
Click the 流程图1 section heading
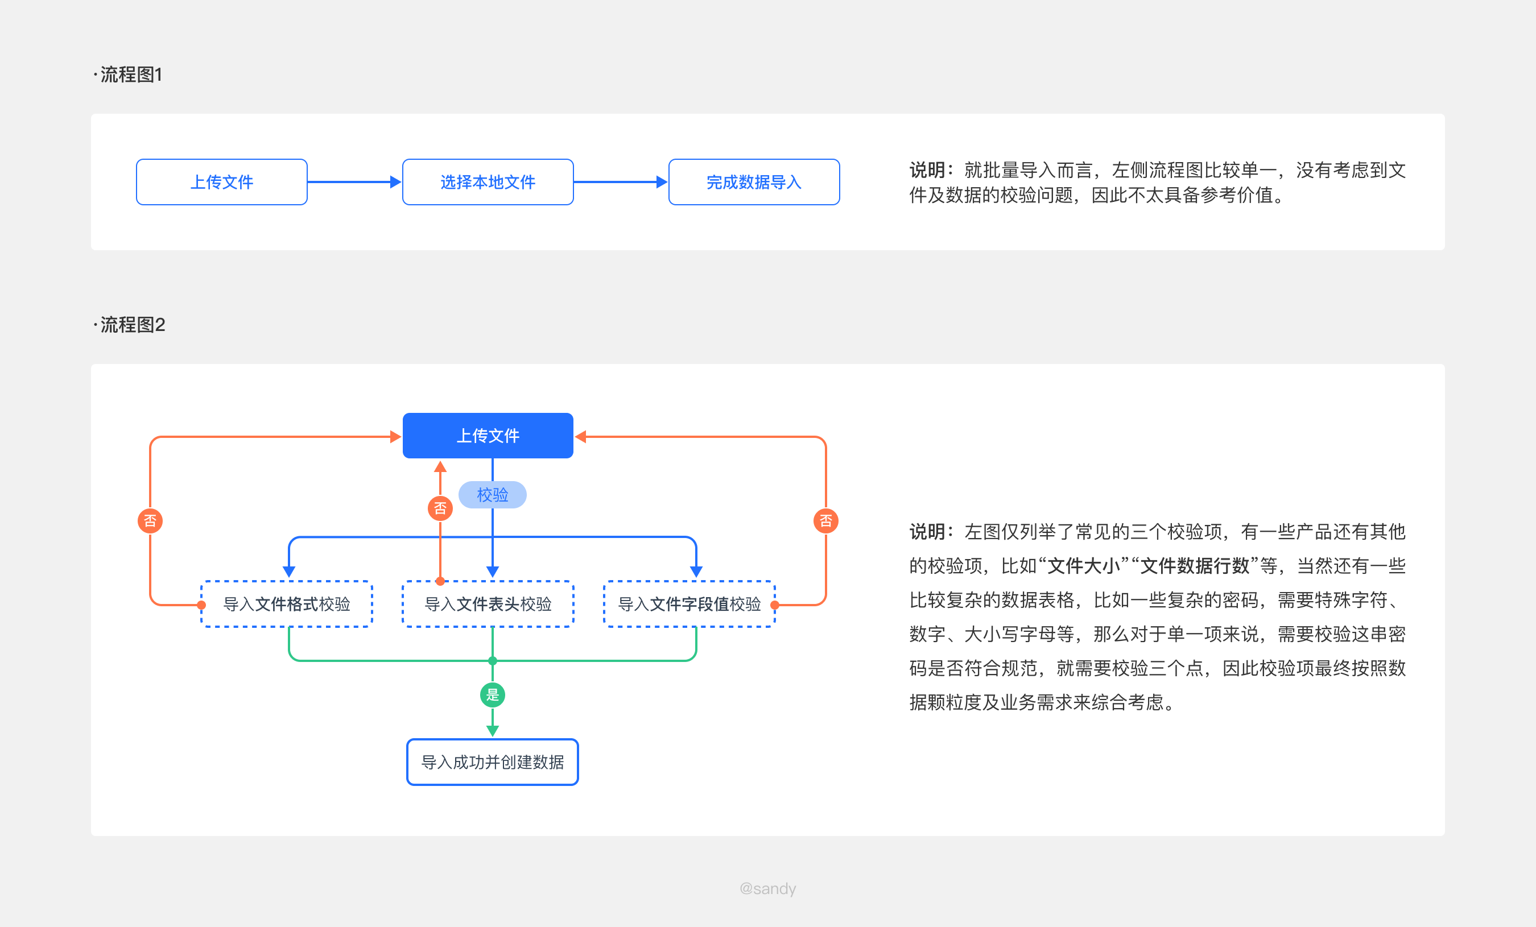click(130, 75)
